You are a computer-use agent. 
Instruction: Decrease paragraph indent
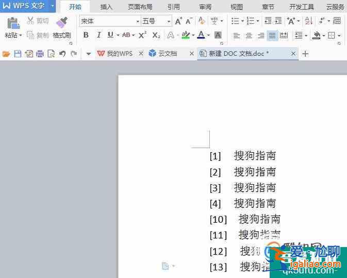(x=268, y=21)
